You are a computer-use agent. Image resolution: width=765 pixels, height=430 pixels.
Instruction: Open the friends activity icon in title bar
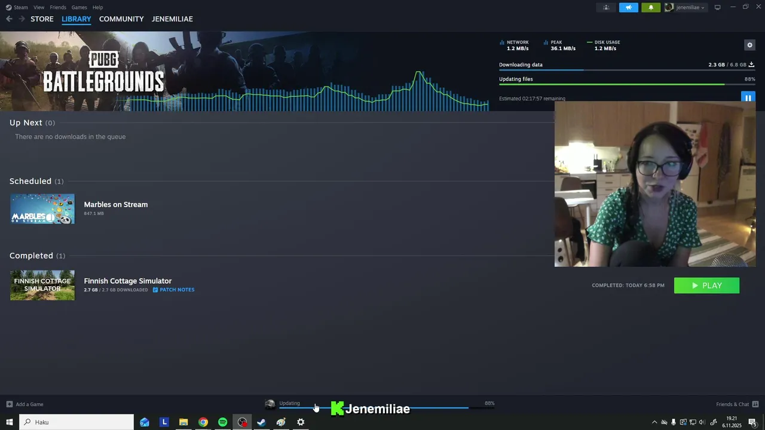point(606,7)
